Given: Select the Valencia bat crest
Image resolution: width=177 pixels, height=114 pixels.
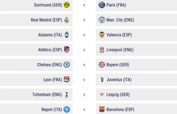Looking at the screenshot, I should [102, 35].
